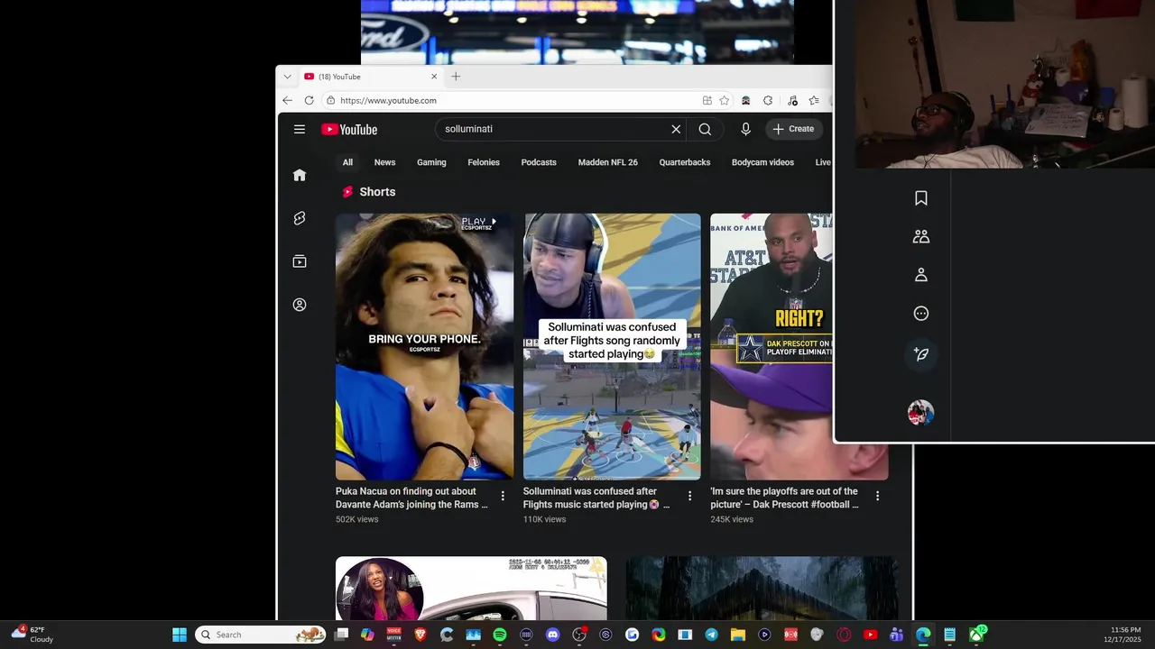1155x649 pixels.
Task: Click the sparkle leaf icon in overlay panel
Action: click(x=921, y=354)
